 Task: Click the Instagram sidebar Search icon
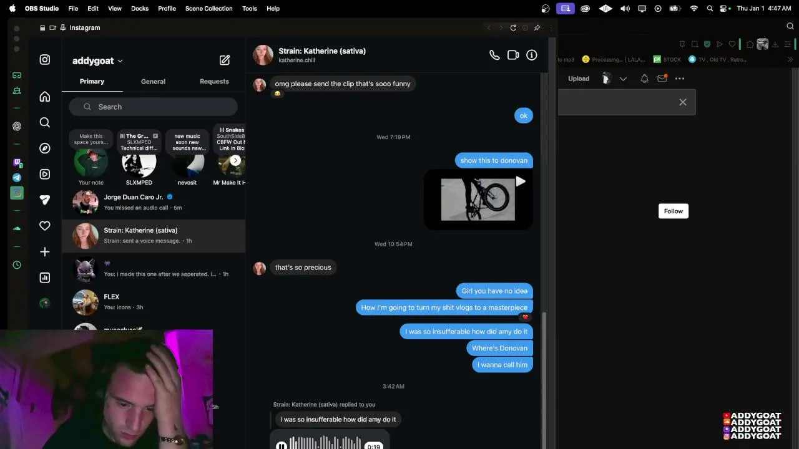(x=45, y=123)
